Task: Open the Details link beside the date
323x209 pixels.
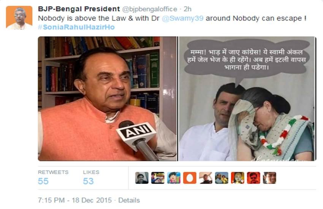Action: pos(129,200)
